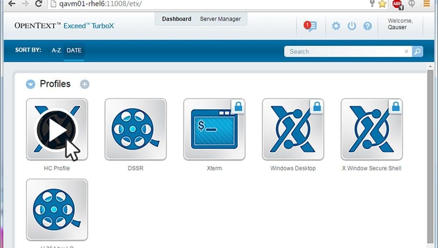Click the magnifier search button
This screenshot has height=248, width=438.
417,51
